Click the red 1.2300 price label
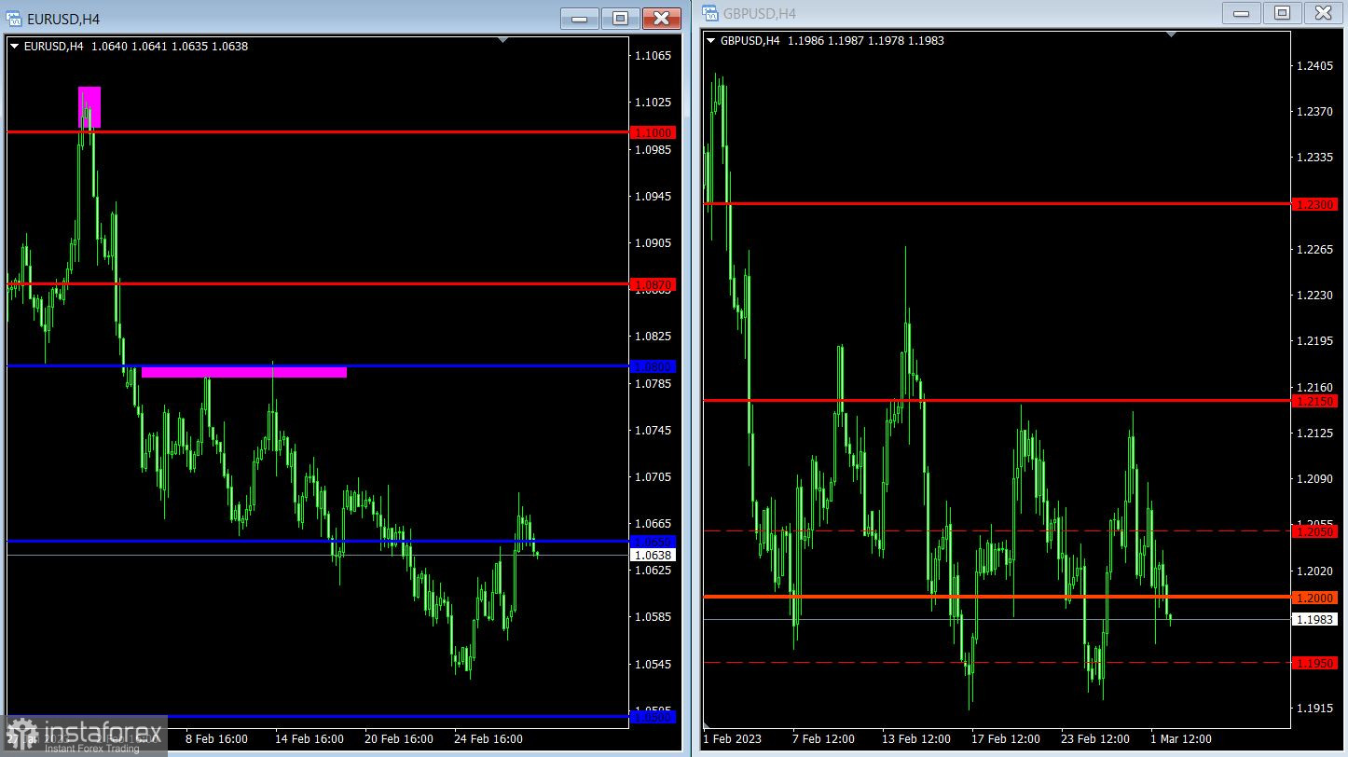Screen dimensions: 1348x757 click(x=1315, y=204)
